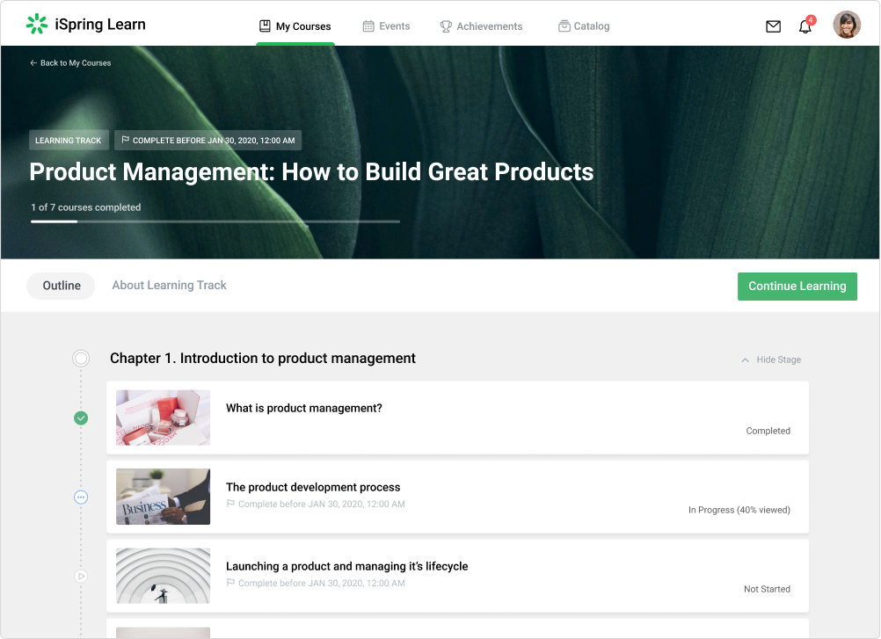Screen dimensions: 881x639
Task: Collapse the chapter using Hide Stage
Action: [x=777, y=359]
